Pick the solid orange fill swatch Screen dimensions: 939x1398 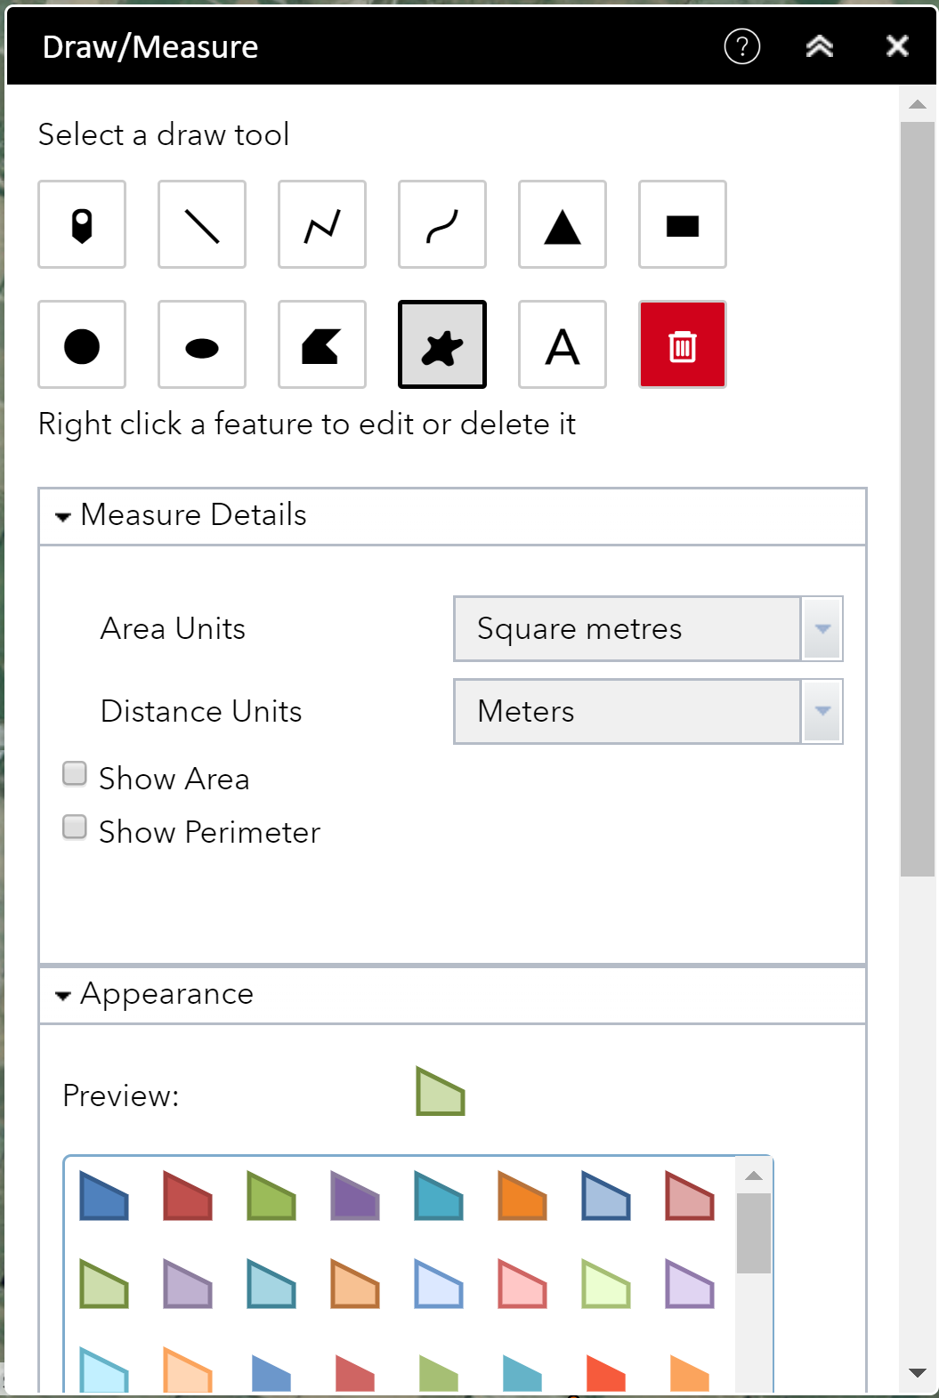(x=522, y=1195)
